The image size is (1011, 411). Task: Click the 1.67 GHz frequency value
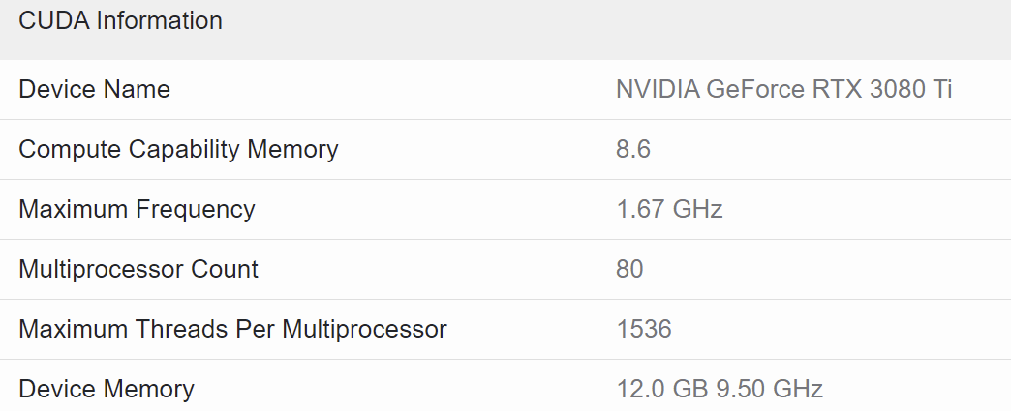pyautogui.click(x=669, y=210)
